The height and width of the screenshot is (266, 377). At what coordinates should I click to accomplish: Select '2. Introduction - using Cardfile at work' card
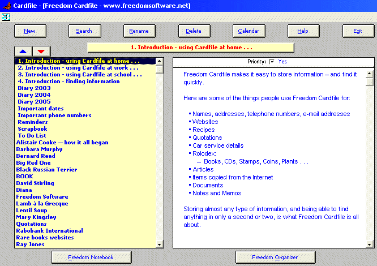85,68
